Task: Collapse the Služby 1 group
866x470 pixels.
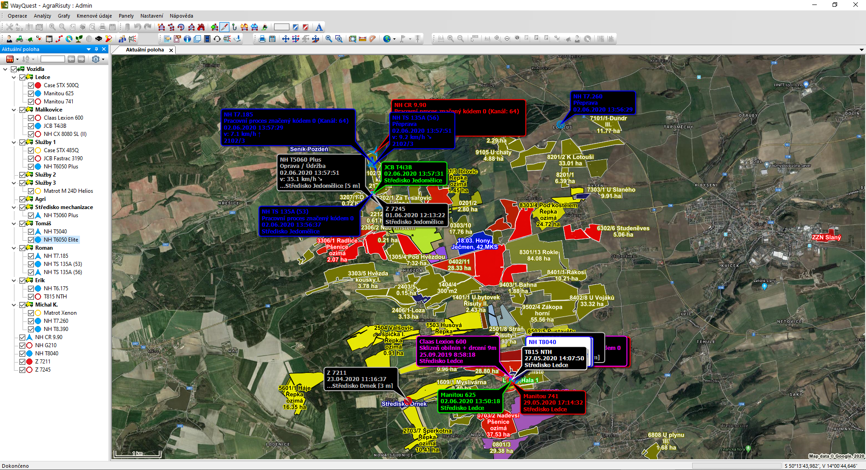Action: [x=14, y=142]
